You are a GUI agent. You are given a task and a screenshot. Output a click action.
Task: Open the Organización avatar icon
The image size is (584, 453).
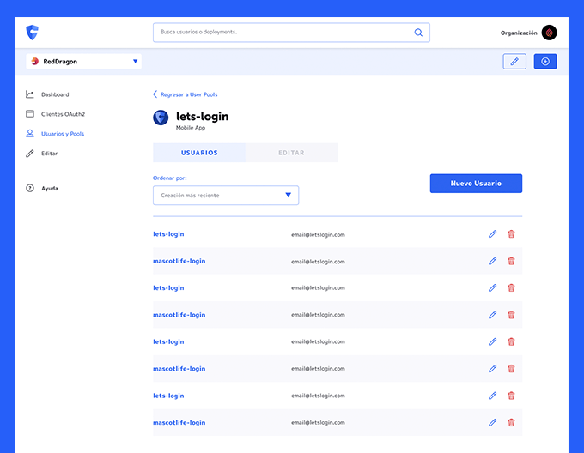point(549,33)
